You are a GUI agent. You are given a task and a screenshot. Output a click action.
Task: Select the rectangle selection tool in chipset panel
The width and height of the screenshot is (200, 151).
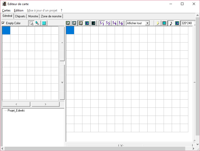click(31, 23)
